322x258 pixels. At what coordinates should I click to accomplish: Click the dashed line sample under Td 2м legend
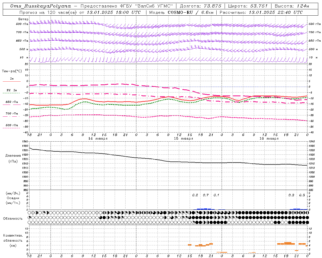(x=11, y=93)
